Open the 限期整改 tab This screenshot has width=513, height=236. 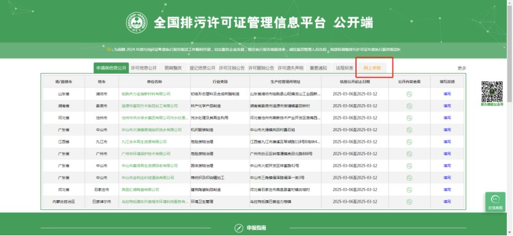click(x=173, y=68)
